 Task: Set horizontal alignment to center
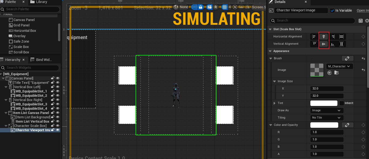click(x=324, y=37)
